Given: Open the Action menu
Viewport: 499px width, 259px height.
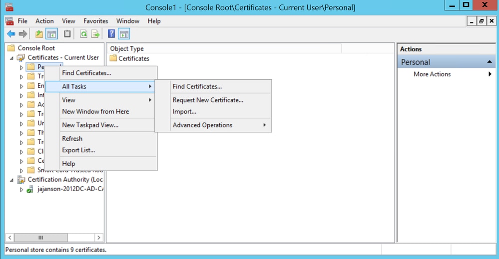Looking at the screenshot, I should [44, 21].
